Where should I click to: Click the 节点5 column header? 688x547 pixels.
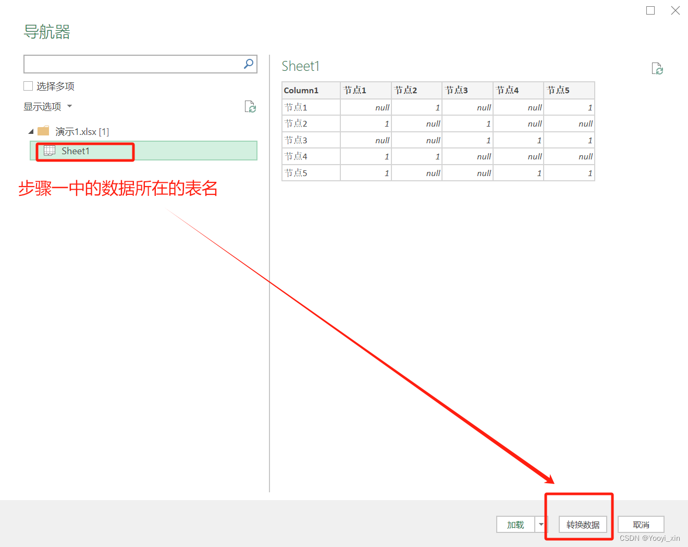tap(569, 90)
